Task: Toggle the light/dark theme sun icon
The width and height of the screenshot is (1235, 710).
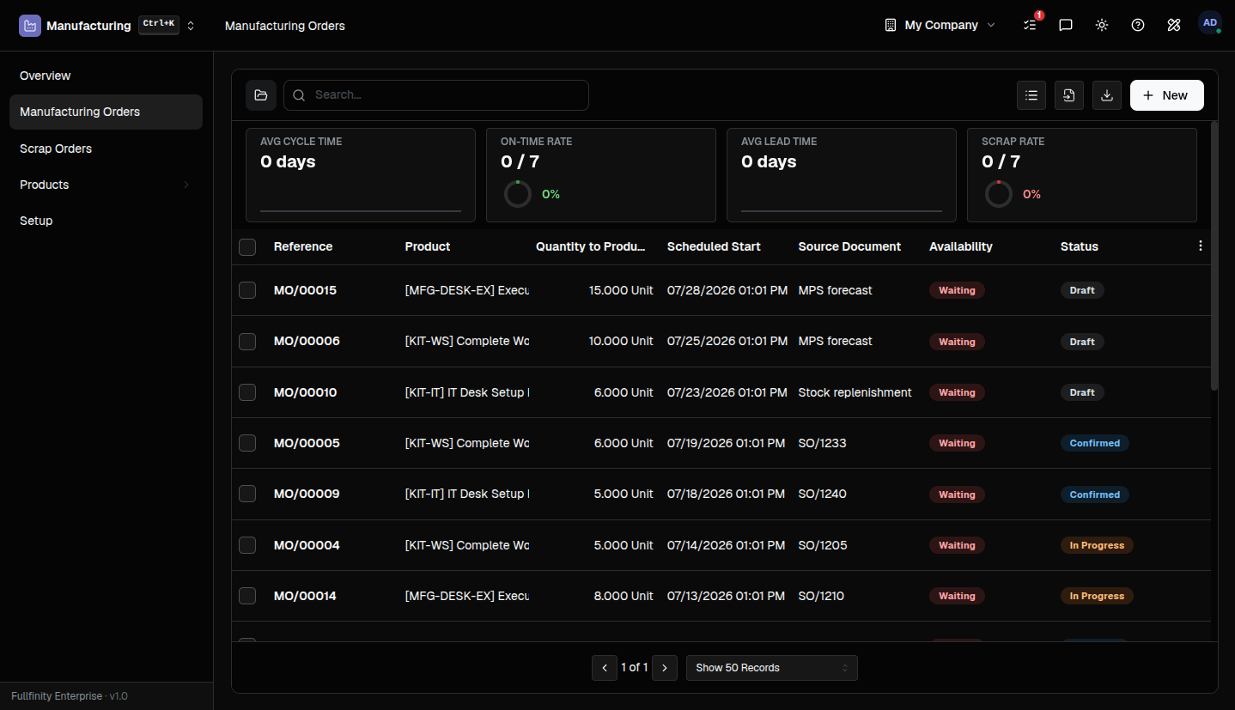Action: pyautogui.click(x=1102, y=25)
